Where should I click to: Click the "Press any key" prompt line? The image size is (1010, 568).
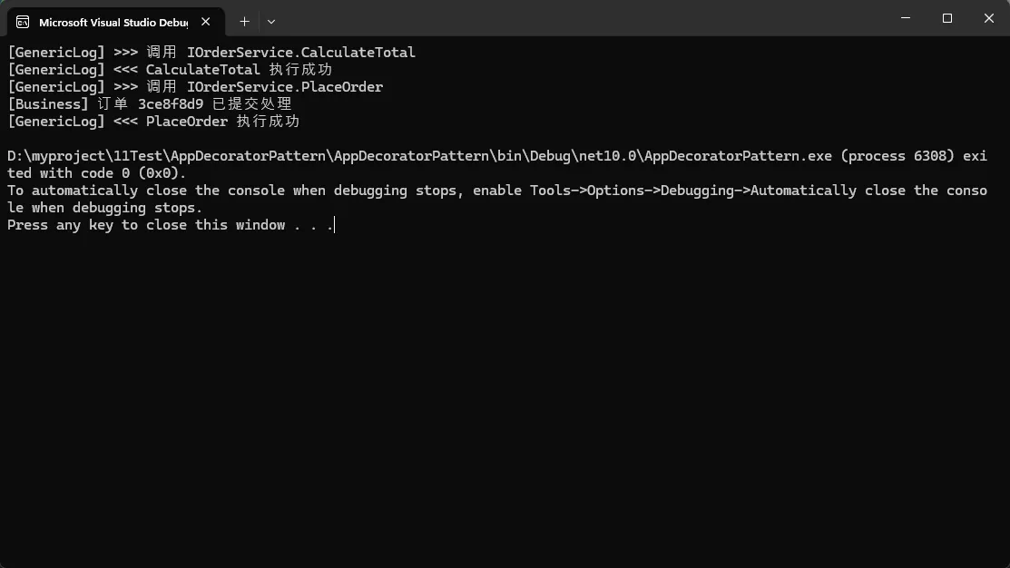(171, 225)
